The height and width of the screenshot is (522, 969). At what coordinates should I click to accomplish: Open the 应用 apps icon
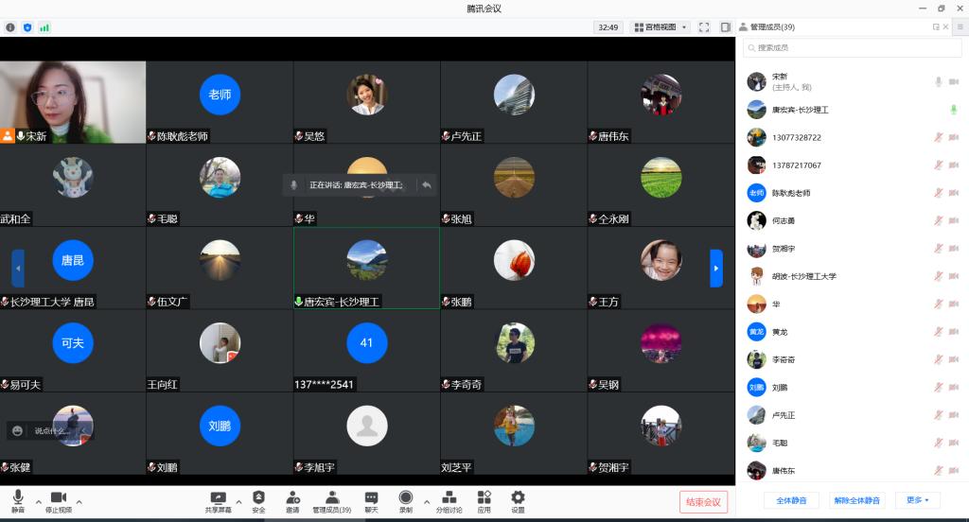484,501
